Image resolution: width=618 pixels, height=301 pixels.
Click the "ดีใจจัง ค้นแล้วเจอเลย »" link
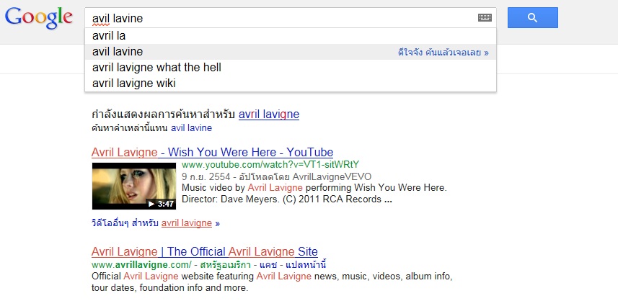(443, 53)
